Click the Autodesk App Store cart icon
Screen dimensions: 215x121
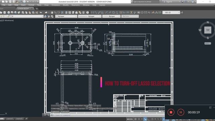tap(182, 2)
